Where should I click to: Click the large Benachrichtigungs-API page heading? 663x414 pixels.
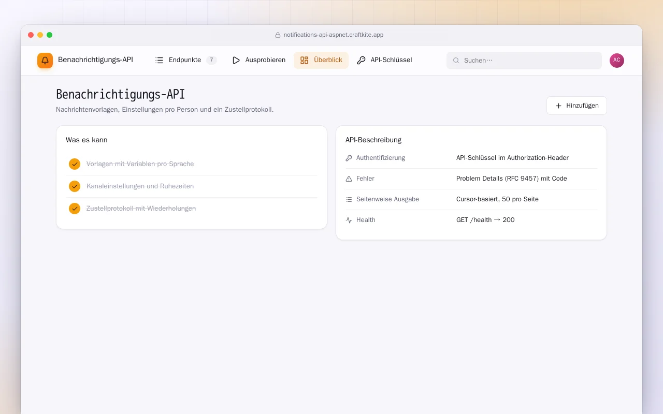coord(120,94)
